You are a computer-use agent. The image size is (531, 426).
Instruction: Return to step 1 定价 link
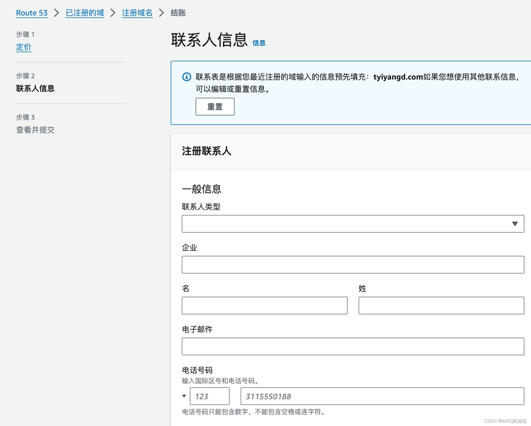tap(24, 47)
